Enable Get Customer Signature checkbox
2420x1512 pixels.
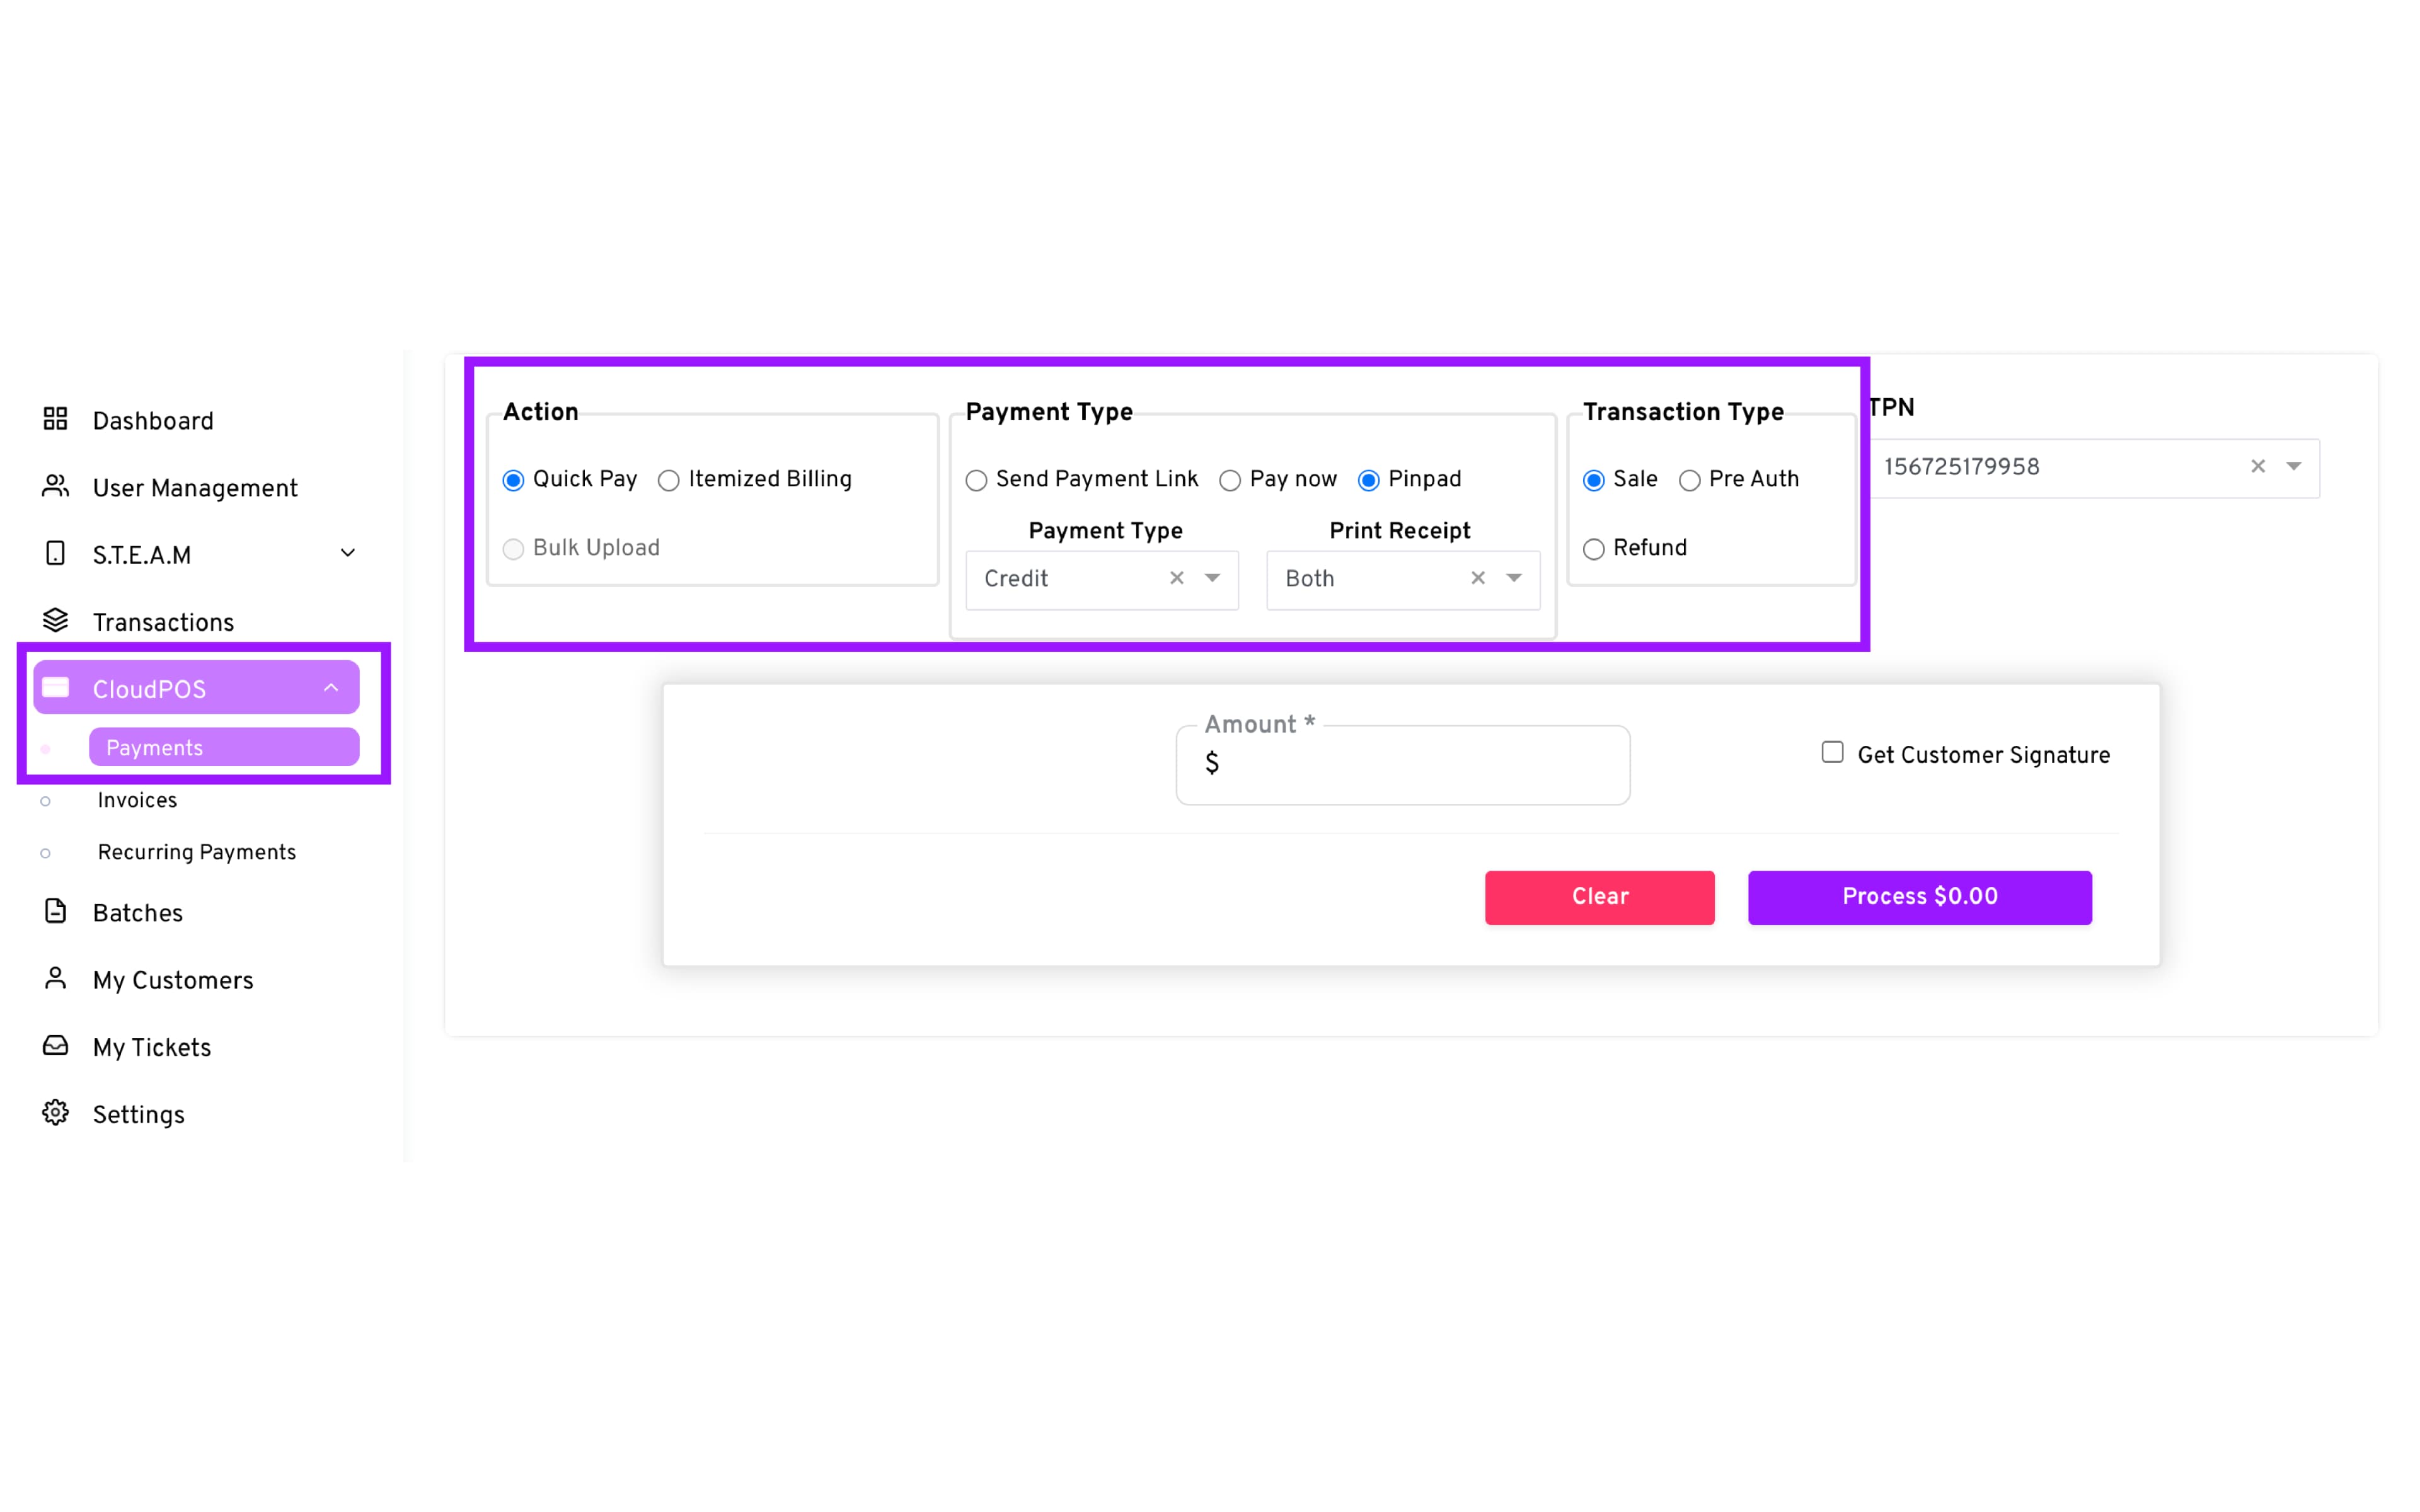click(x=1832, y=752)
